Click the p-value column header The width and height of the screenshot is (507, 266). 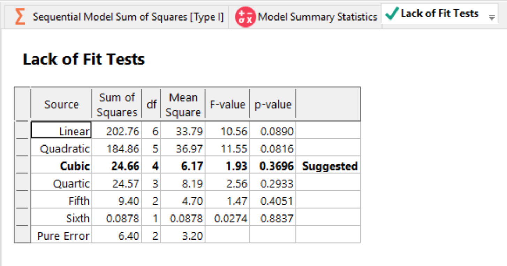[273, 104]
